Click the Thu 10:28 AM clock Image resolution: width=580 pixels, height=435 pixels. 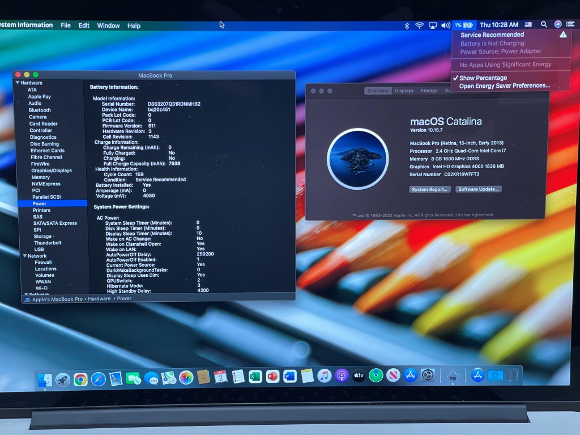(499, 25)
